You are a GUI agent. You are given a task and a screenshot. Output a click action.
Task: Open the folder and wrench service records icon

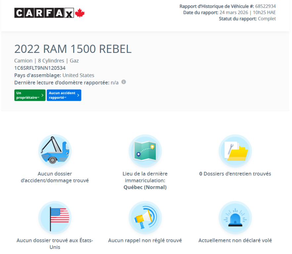[235, 151]
